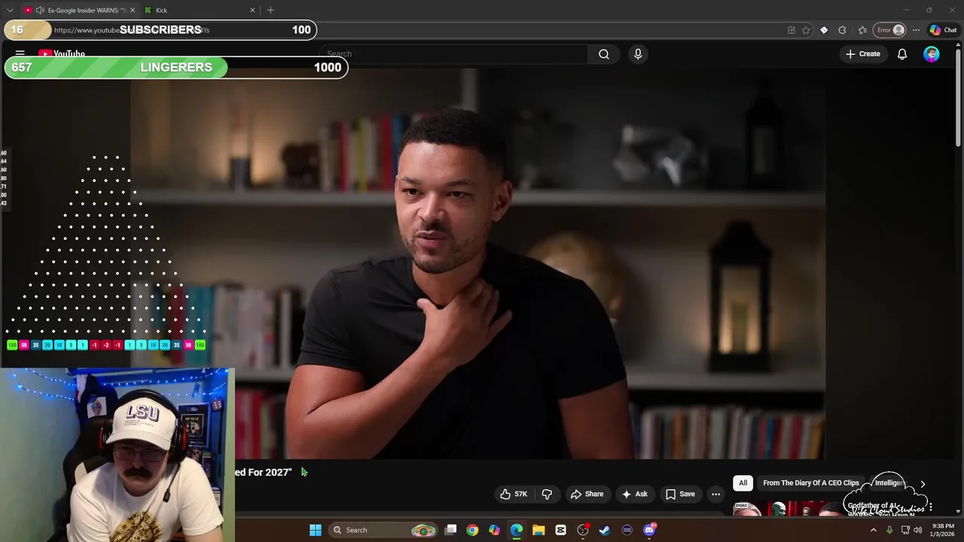964x542 pixels.
Task: Open the Windows Start menu
Action: pyautogui.click(x=316, y=530)
